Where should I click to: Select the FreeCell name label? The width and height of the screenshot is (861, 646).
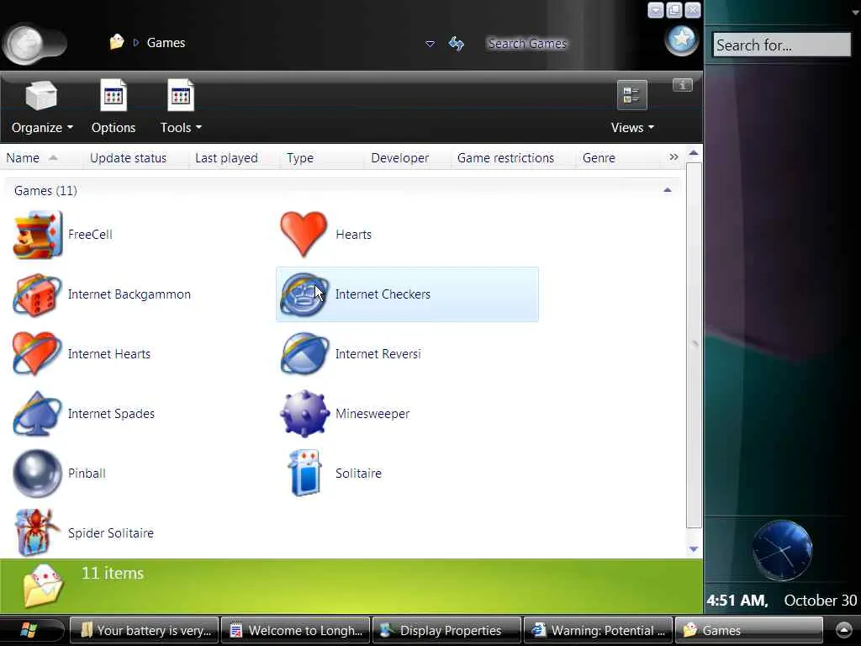[x=90, y=235]
